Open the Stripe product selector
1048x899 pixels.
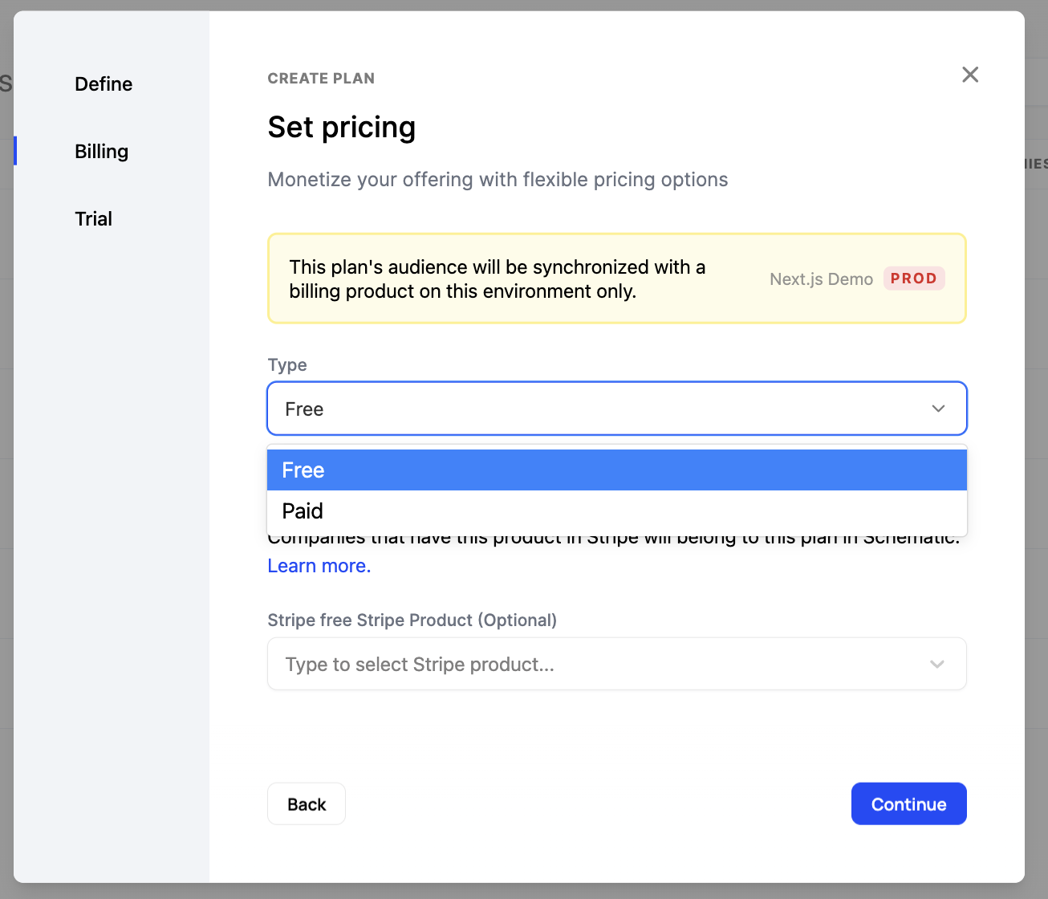pyautogui.click(x=616, y=664)
